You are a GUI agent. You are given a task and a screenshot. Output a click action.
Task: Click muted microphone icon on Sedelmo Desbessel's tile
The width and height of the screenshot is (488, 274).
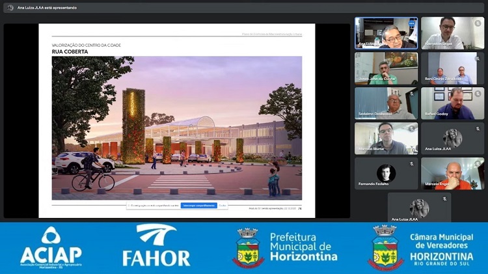(412, 93)
